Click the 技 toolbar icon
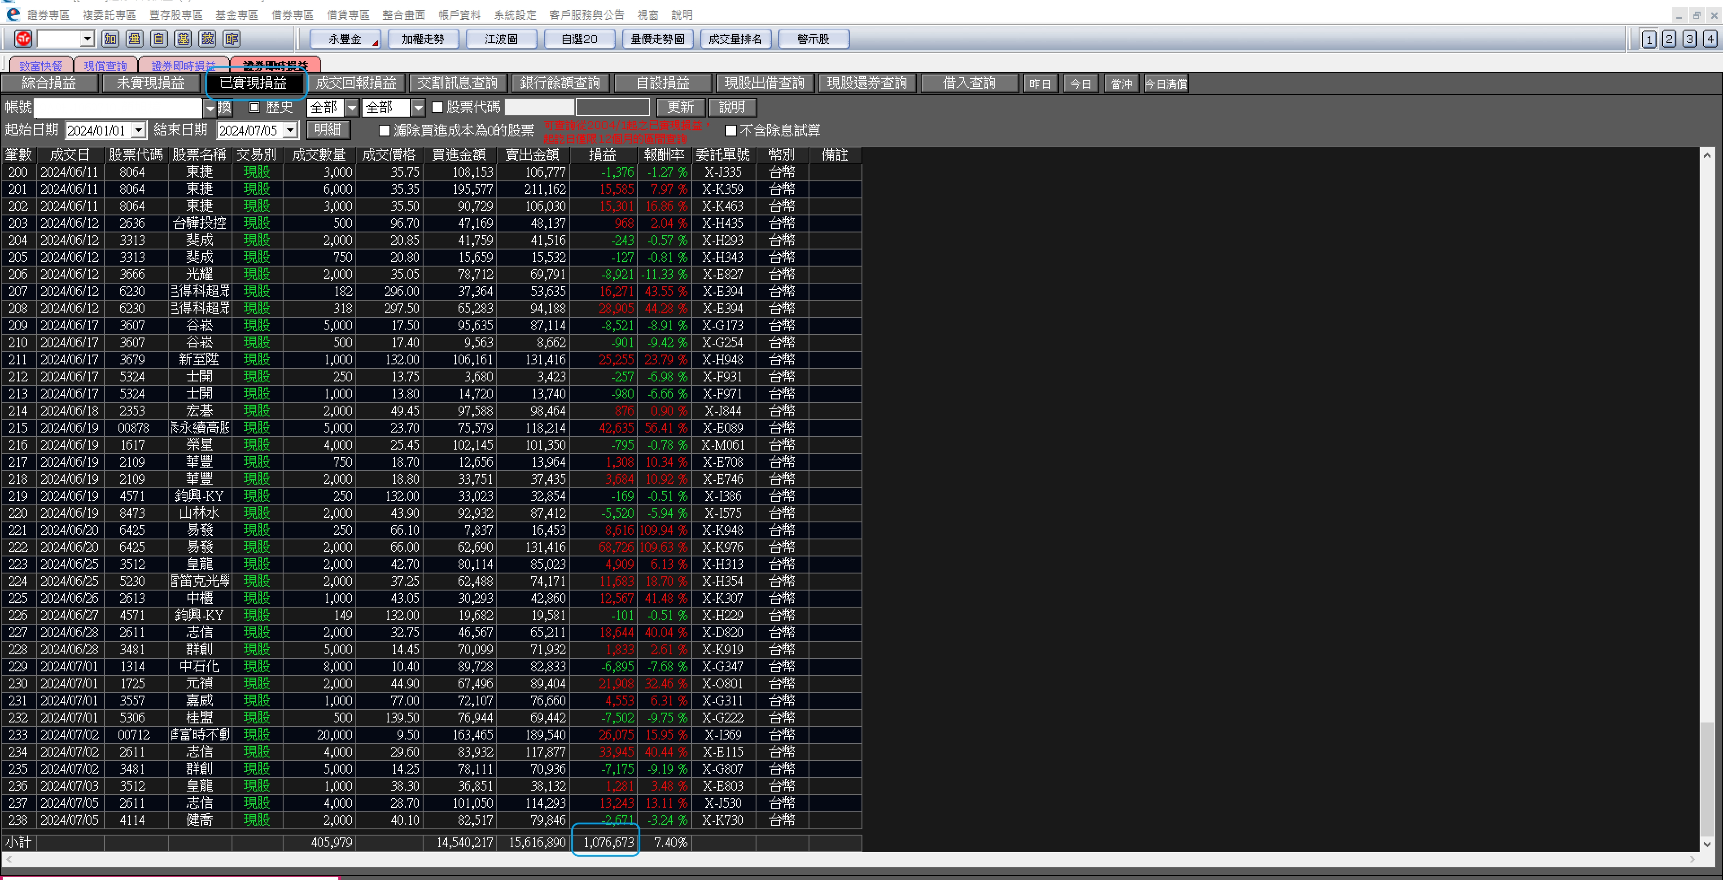Viewport: 1723px width, 880px height. click(208, 39)
